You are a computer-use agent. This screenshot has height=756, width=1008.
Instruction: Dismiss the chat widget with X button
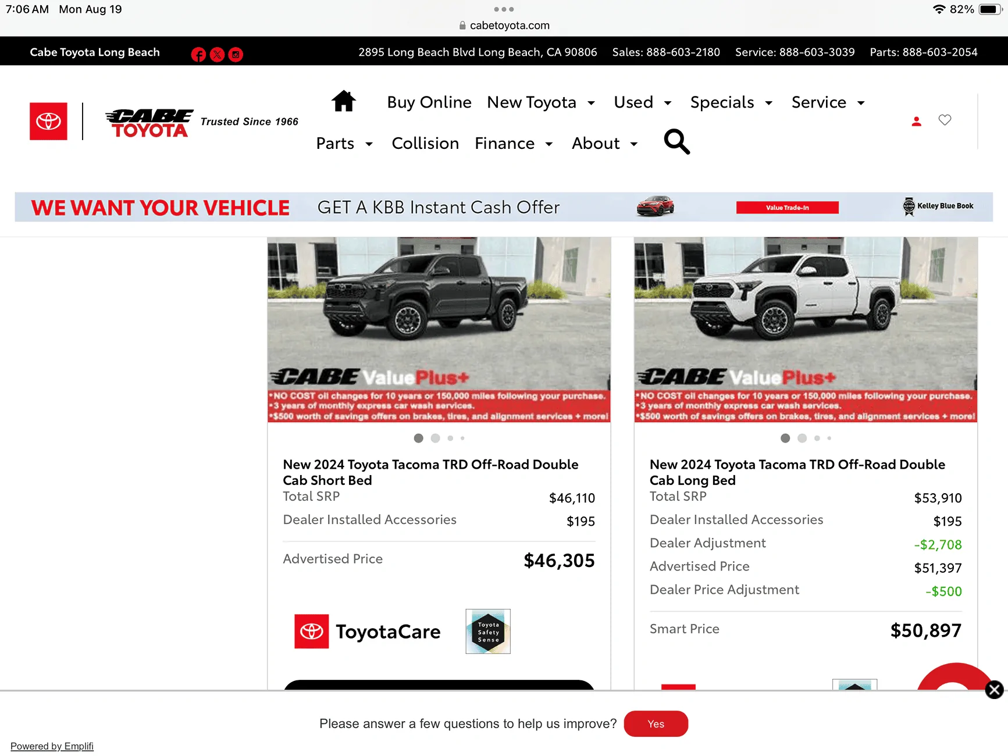click(994, 690)
